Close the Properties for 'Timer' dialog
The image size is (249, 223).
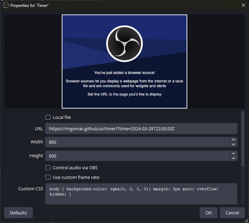(x=243, y=5)
